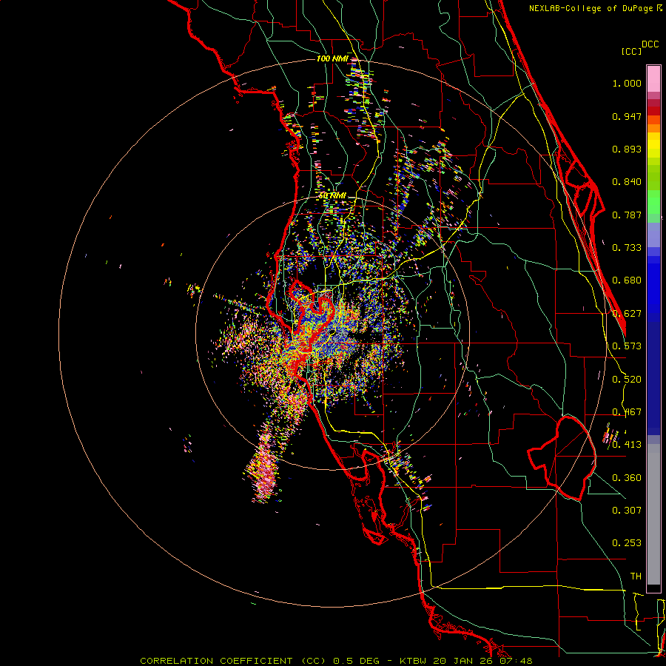This screenshot has width=666, height=666.
Task: Click the 0.840 scale value
Action: click(627, 182)
